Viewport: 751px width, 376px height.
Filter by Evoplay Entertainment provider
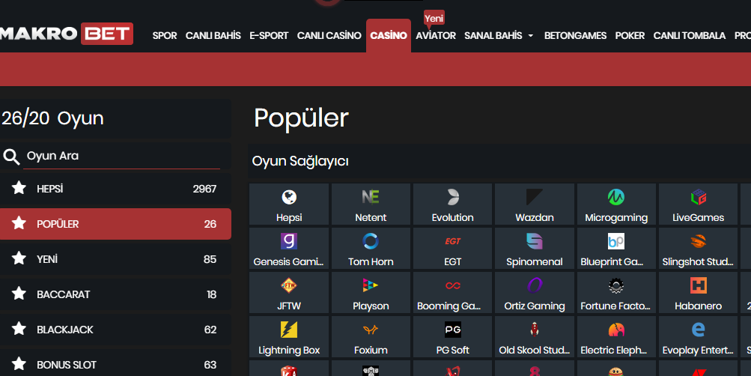point(699,337)
